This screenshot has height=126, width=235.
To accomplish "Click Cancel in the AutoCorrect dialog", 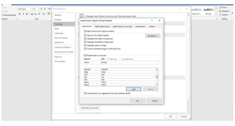I will (x=154, y=101).
